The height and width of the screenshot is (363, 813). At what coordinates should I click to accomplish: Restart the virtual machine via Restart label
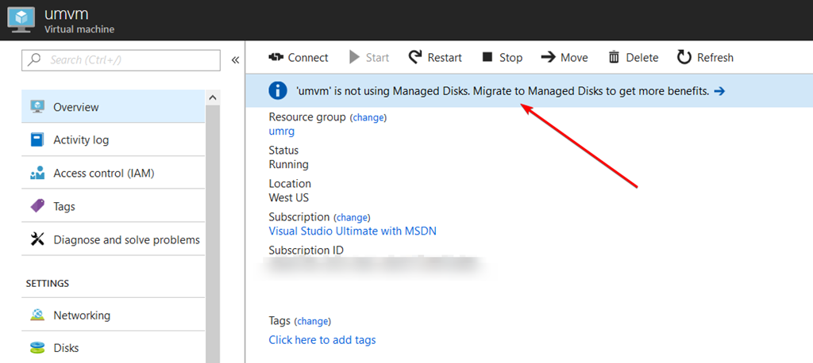(445, 58)
